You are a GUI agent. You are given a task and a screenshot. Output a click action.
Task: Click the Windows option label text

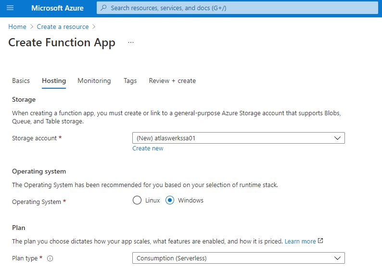coord(191,200)
